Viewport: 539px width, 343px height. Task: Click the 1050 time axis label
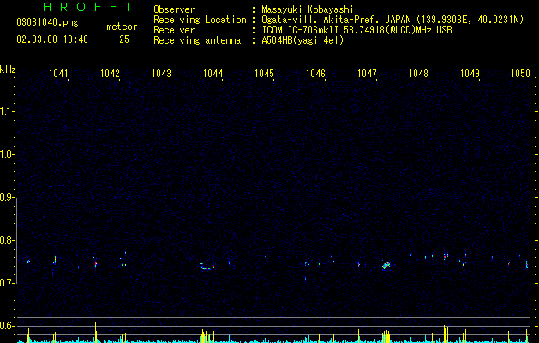coord(520,74)
